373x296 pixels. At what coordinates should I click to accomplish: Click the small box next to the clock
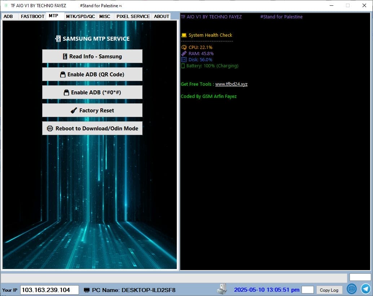[x=307, y=290]
